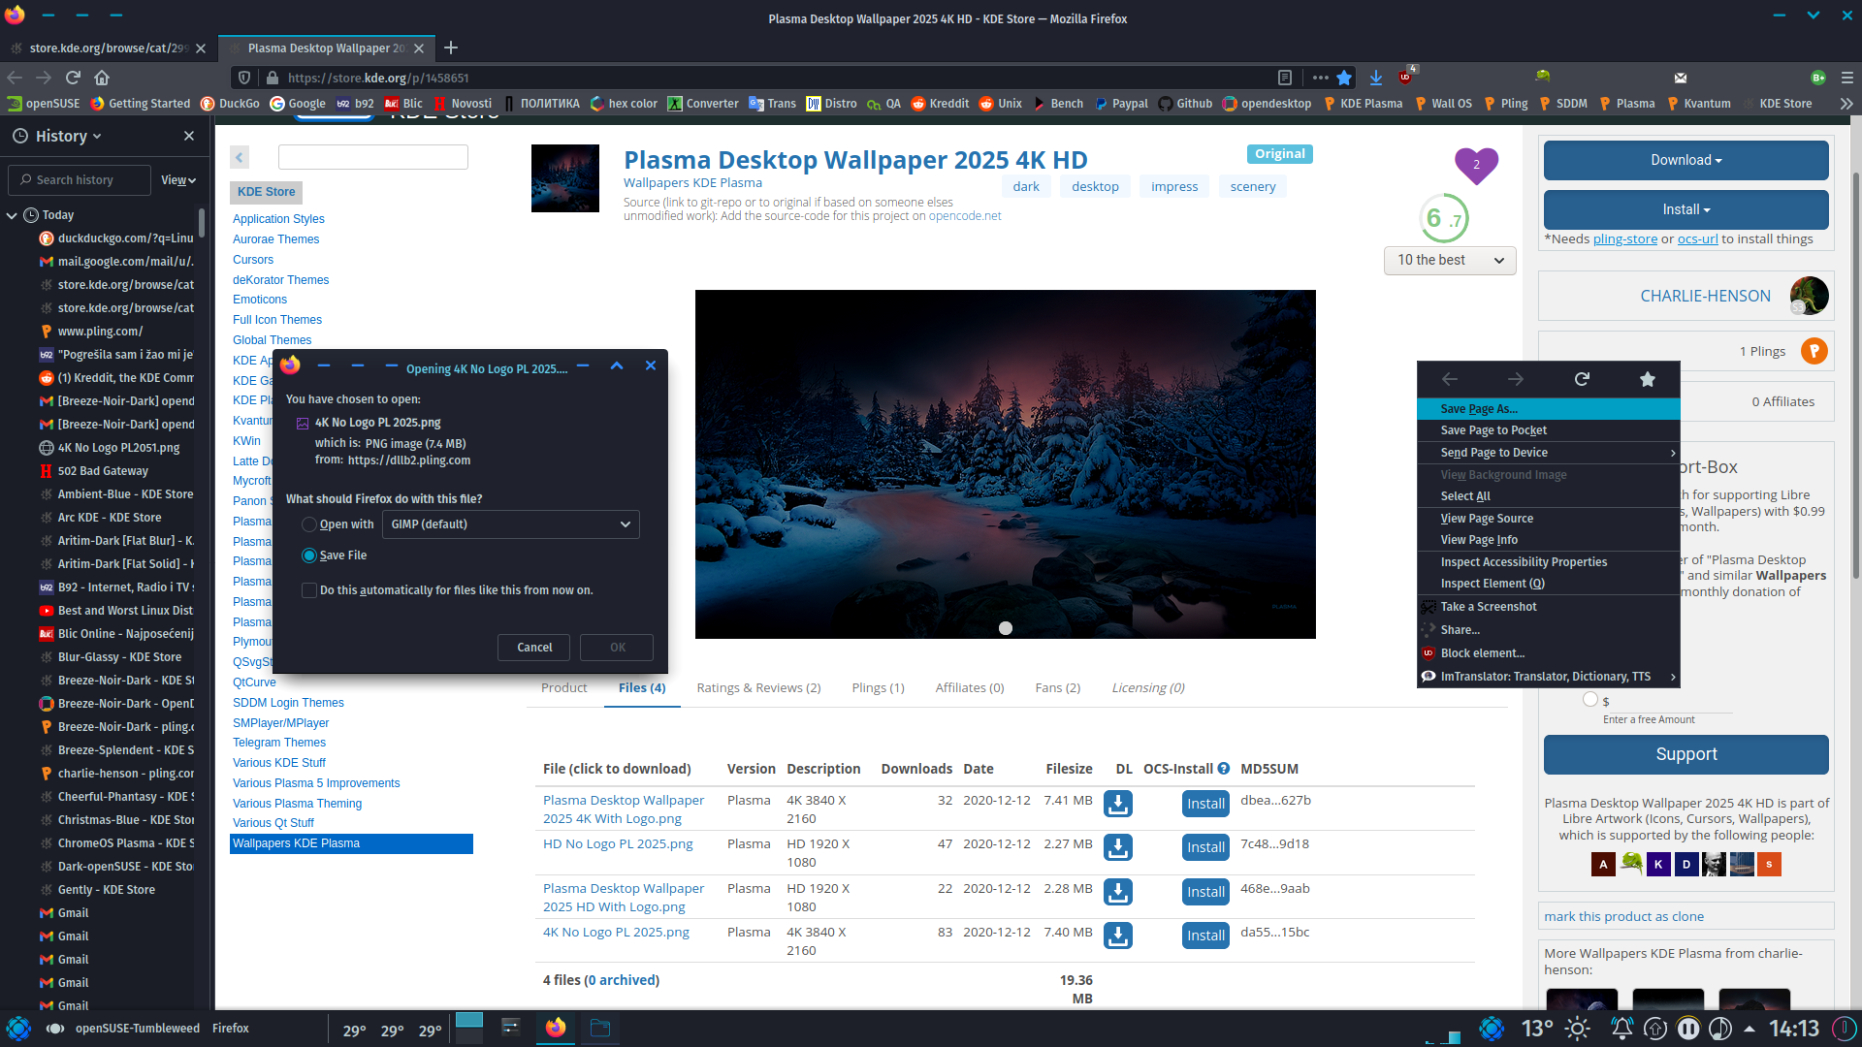This screenshot has height=1047, width=1862.
Task: Click Cancel in the download dialog
Action: point(534,648)
